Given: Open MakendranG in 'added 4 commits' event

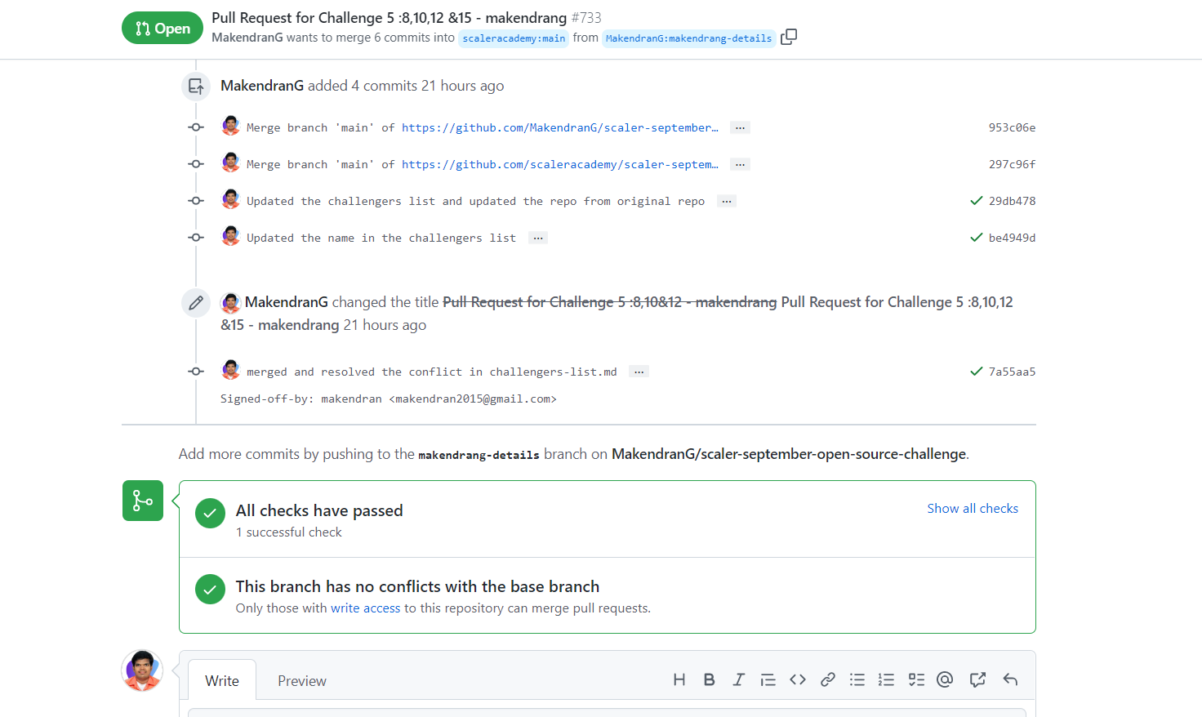Looking at the screenshot, I should pos(262,86).
